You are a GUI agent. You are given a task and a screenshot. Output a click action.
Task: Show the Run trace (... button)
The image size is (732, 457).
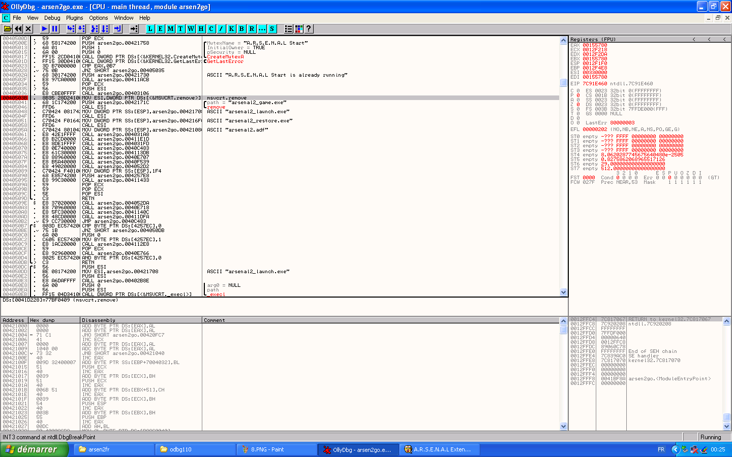(262, 29)
